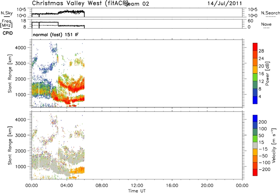280x193 pixels.
Task: Click the "-50" label on the velocity scale
Action: pos(263,156)
